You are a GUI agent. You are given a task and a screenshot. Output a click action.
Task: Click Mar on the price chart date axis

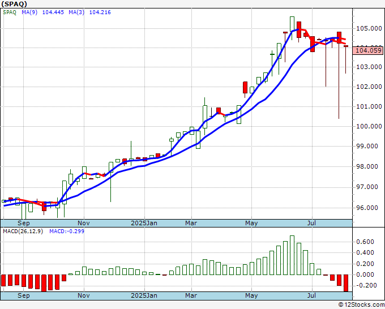click(191, 223)
